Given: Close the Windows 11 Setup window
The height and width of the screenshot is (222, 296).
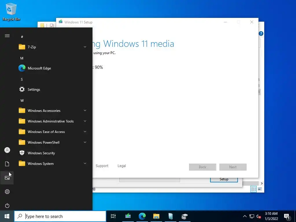Looking at the screenshot, I should tap(252, 22).
